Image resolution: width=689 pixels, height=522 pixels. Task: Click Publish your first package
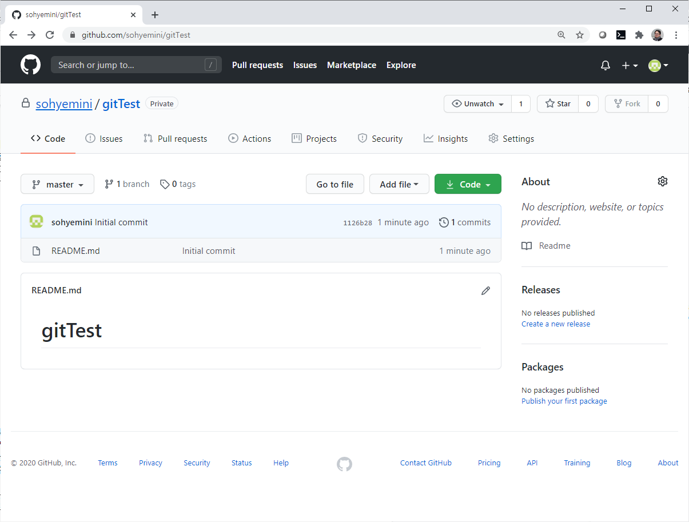click(564, 401)
